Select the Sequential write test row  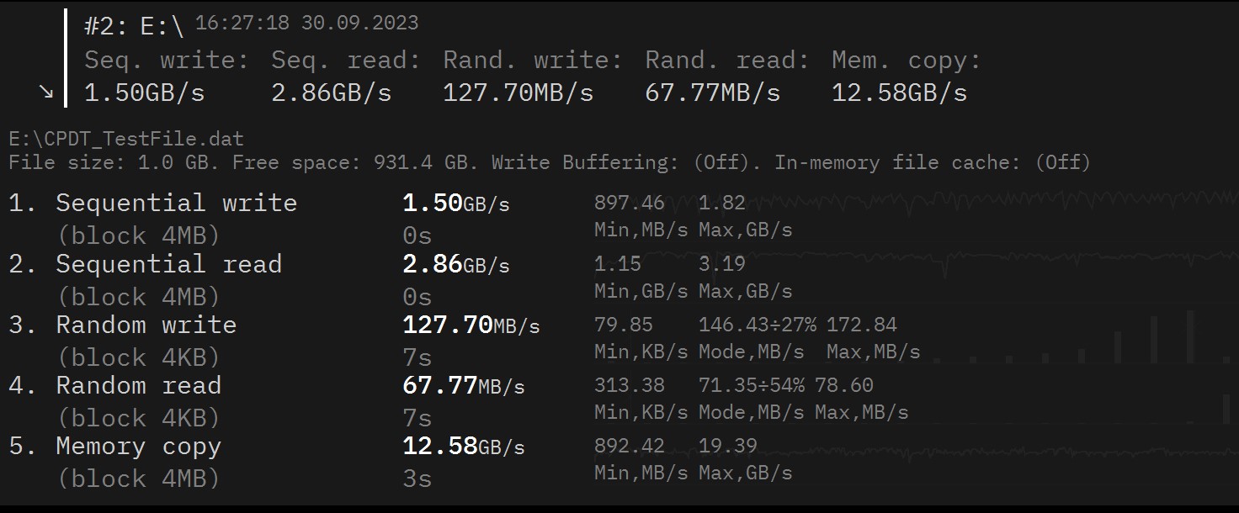[x=176, y=204]
